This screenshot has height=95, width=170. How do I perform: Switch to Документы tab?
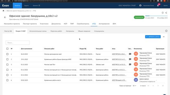(x=56, y=24)
